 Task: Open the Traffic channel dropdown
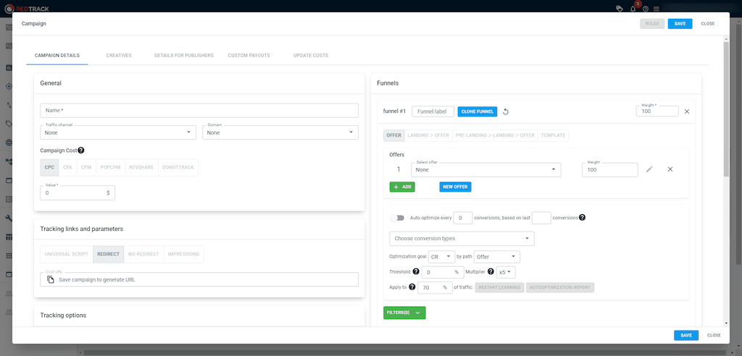coord(120,132)
